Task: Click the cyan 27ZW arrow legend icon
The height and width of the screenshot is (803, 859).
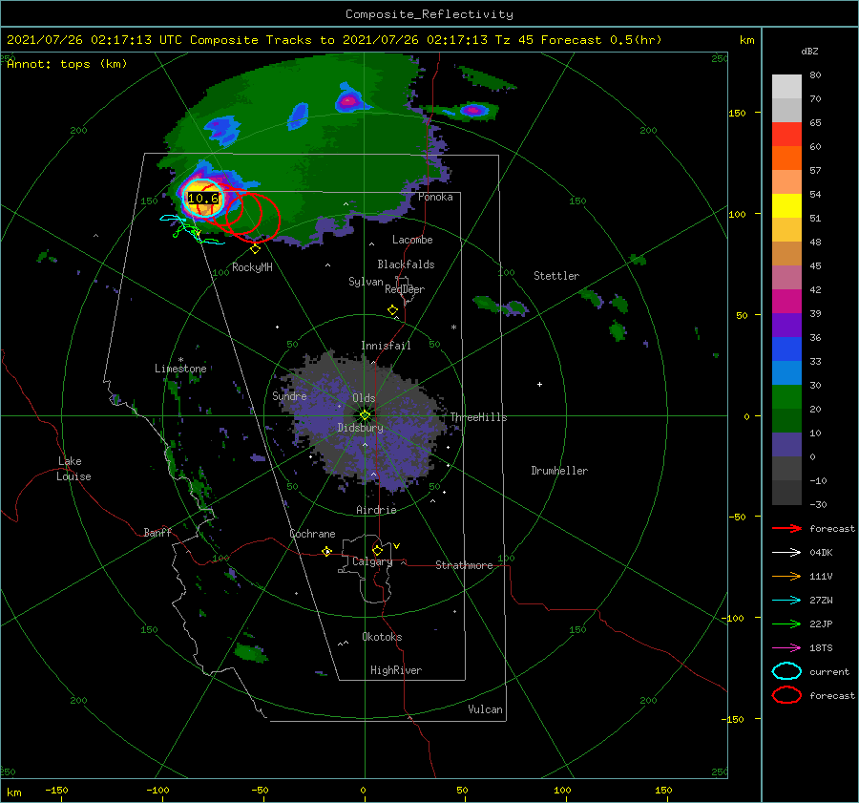Action: click(786, 601)
